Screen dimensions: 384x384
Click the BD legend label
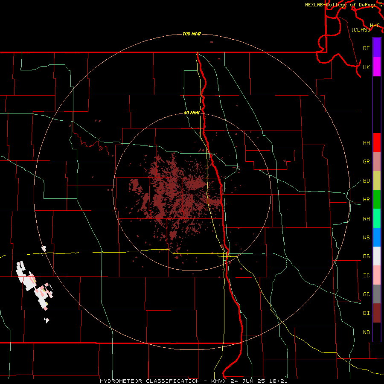[x=366, y=181]
